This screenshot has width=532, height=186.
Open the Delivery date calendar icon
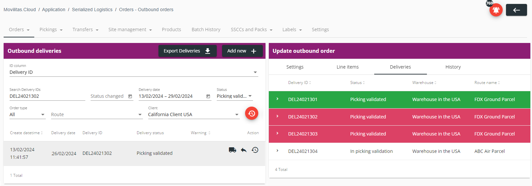pos(208,96)
